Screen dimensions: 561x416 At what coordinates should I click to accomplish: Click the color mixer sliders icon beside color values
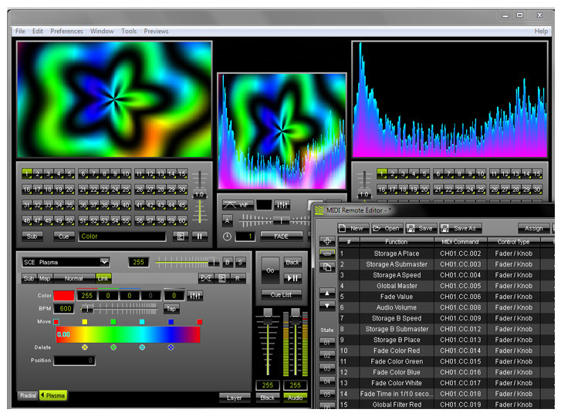[x=195, y=295]
